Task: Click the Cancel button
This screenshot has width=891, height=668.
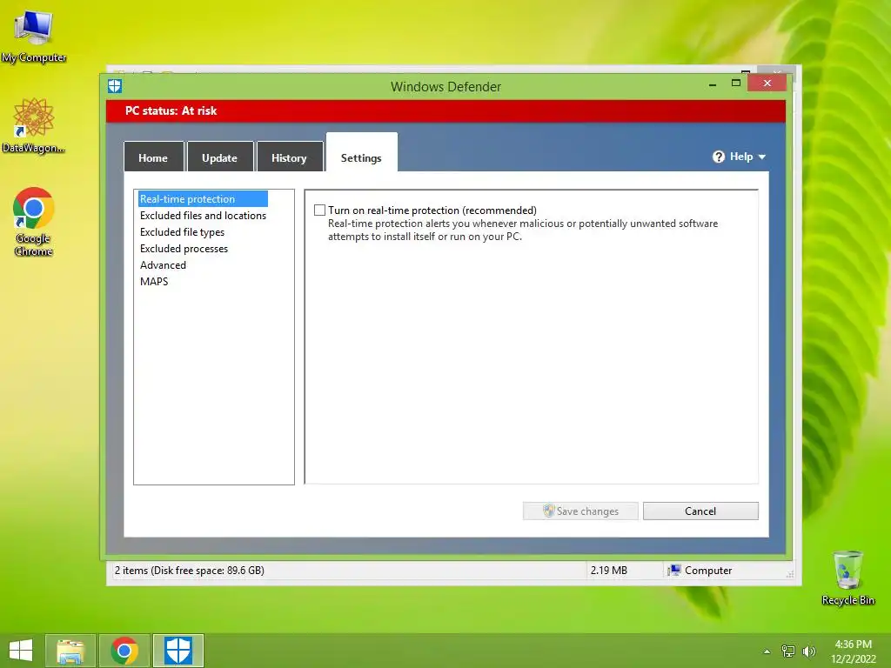Action: pyautogui.click(x=700, y=511)
